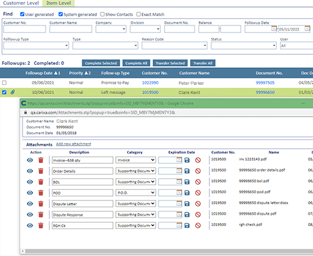The image size is (313, 256).
Task: Toggle System generated checkbox
Action: pos(60,14)
